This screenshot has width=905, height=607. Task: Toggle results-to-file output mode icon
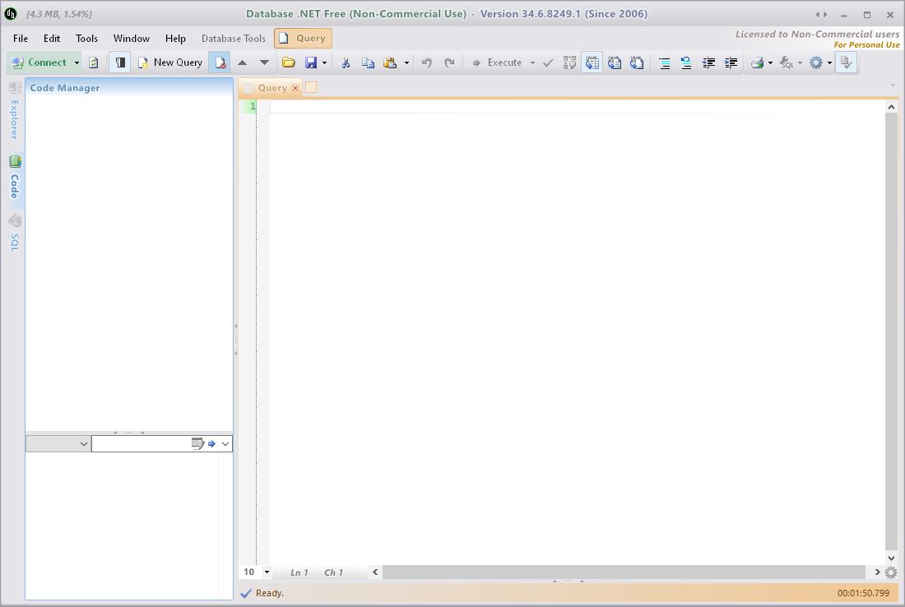coord(637,63)
